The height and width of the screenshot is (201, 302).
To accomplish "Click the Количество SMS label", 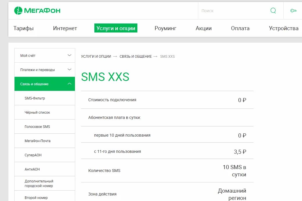I will pyautogui.click(x=104, y=171).
